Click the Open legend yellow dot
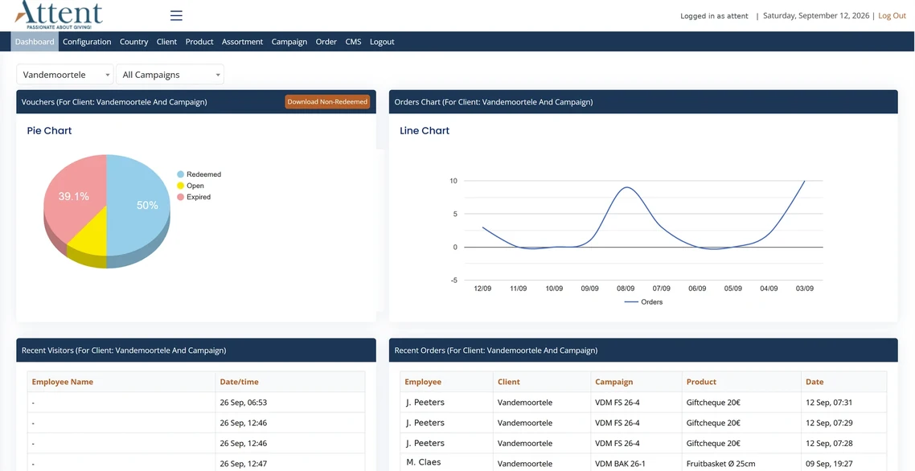Viewport: 915px width, 471px height. click(x=181, y=186)
